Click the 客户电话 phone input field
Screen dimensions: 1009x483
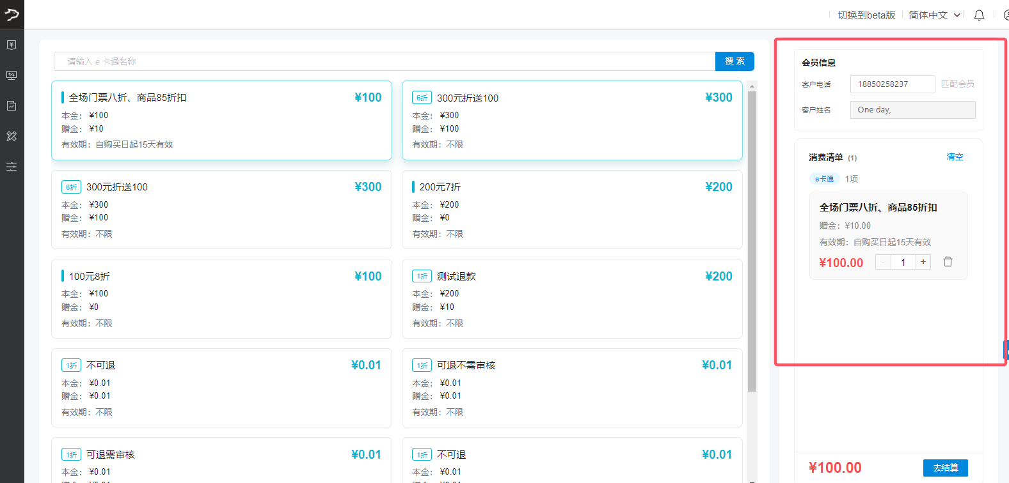[892, 84]
